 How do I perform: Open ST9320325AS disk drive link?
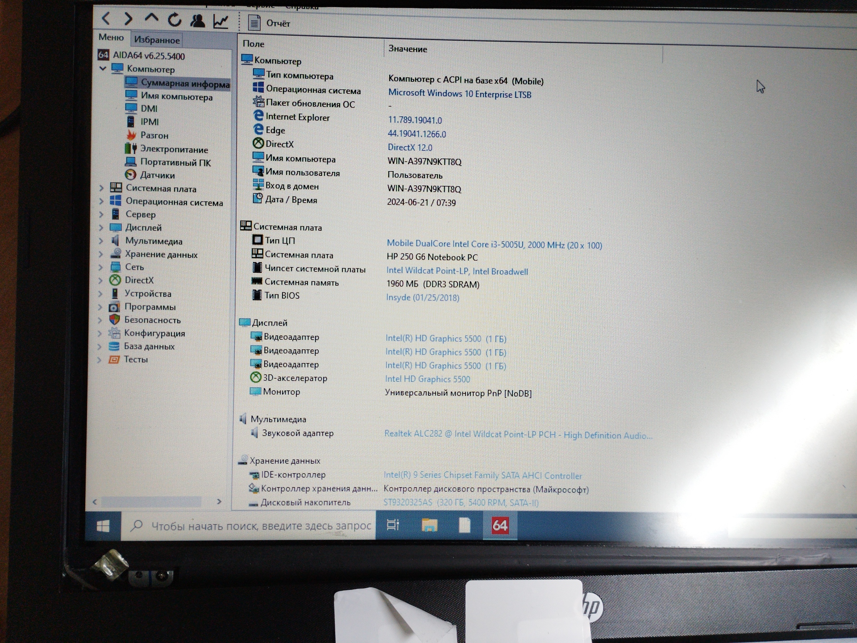[x=461, y=502]
